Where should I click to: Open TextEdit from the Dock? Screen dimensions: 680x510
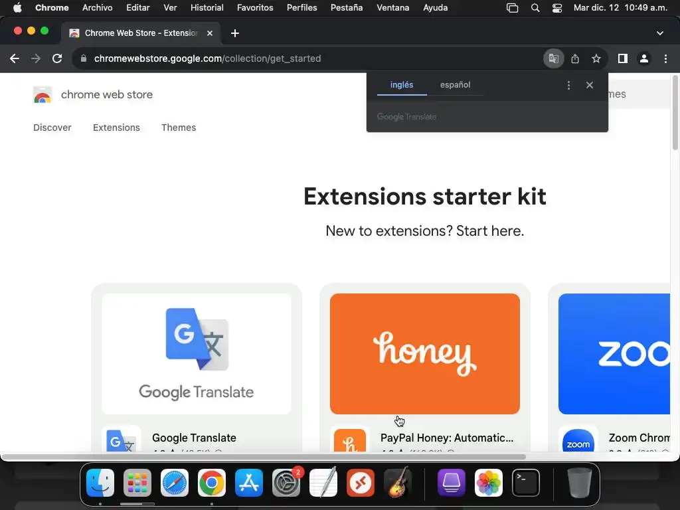(323, 483)
